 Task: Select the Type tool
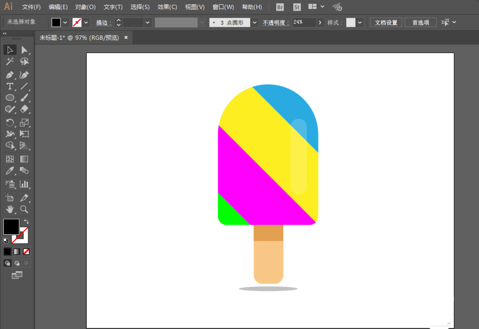click(10, 87)
